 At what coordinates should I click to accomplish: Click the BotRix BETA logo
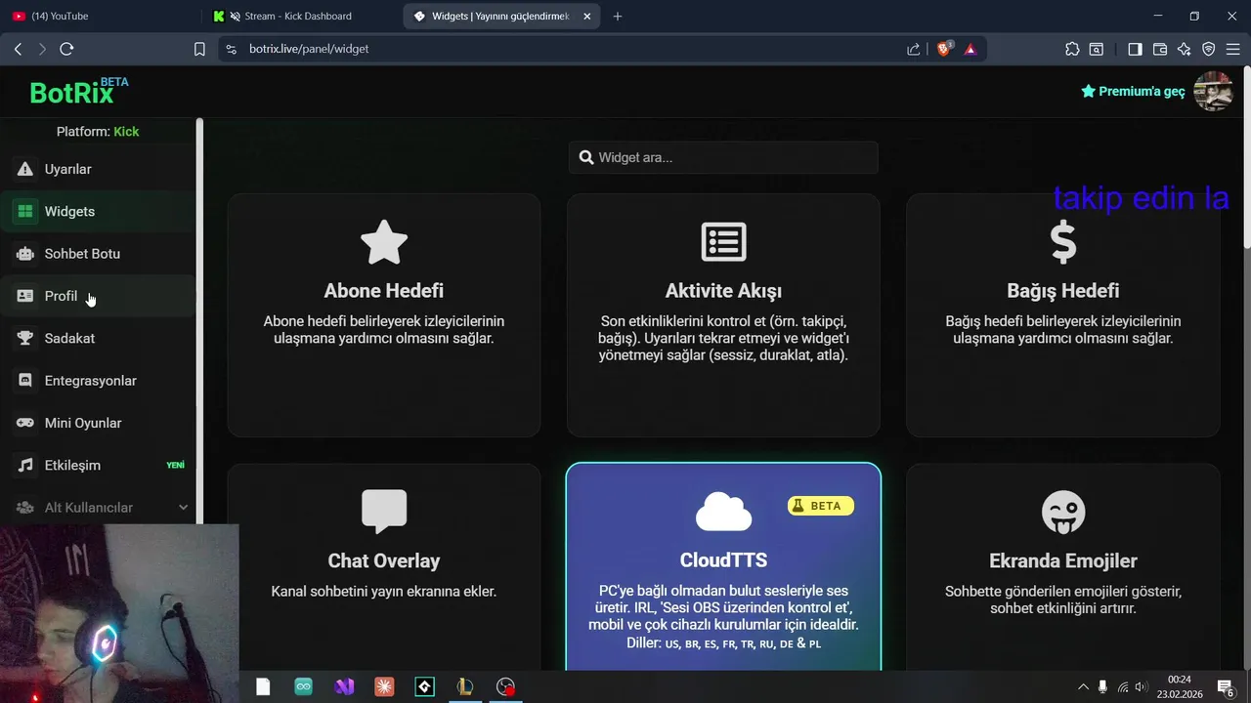[78, 92]
